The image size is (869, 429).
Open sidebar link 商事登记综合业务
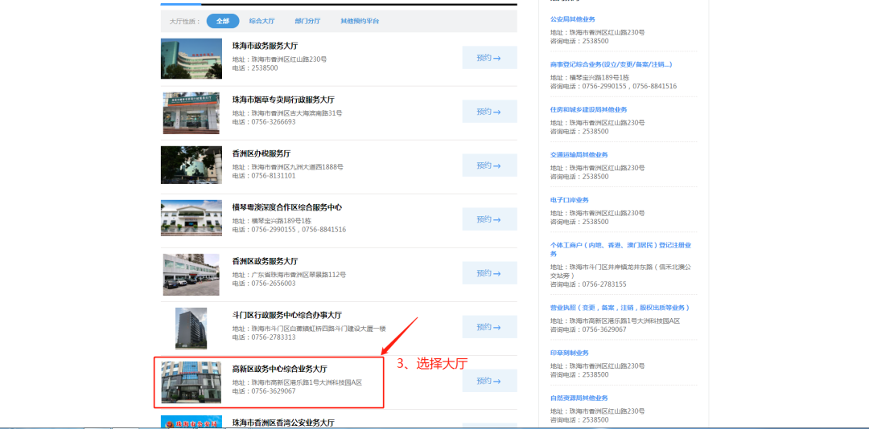point(611,64)
